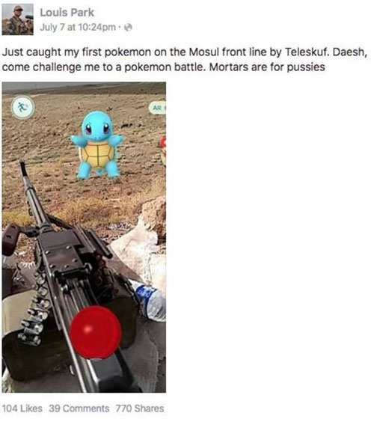Open the attached Pokemon screenshot photo
Viewport: 374px width, 425px height.
(84, 237)
